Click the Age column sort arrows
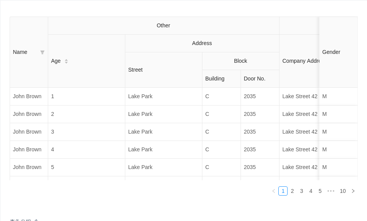Screen dimensions: 367x221 click(x=66, y=61)
